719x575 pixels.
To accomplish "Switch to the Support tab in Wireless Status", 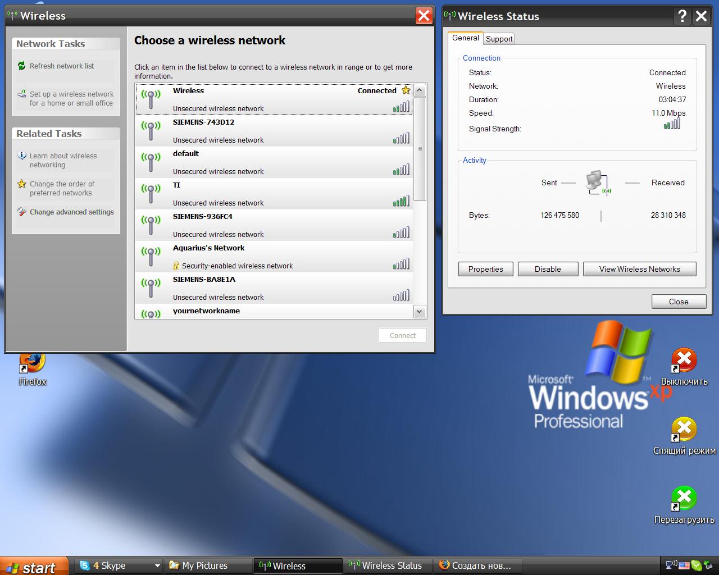I will (499, 39).
